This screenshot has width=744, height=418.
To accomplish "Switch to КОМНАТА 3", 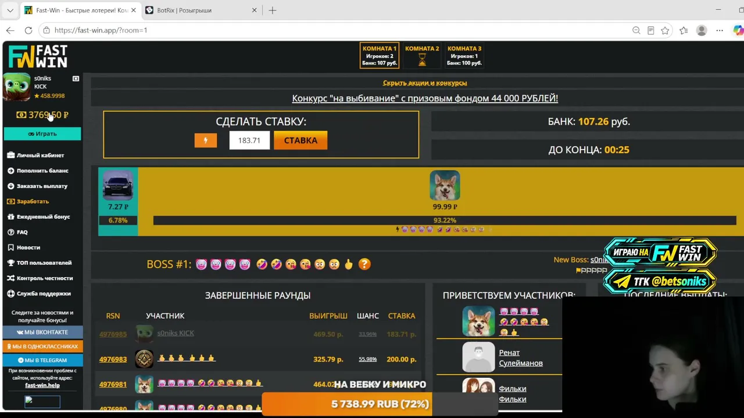I will click(464, 56).
